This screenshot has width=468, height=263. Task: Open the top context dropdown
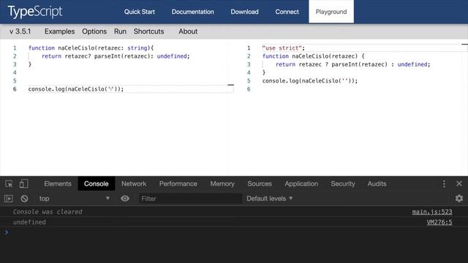coord(75,199)
